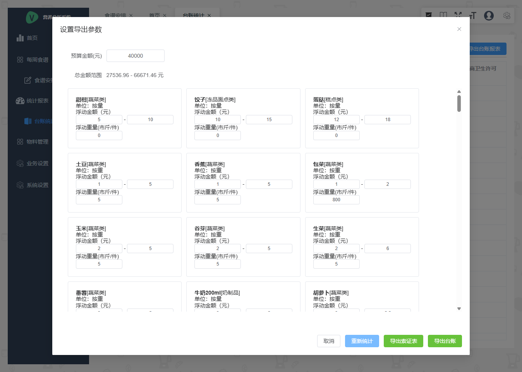Switch to the 食谱安排 tab
This screenshot has width=522, height=372.
point(115,15)
